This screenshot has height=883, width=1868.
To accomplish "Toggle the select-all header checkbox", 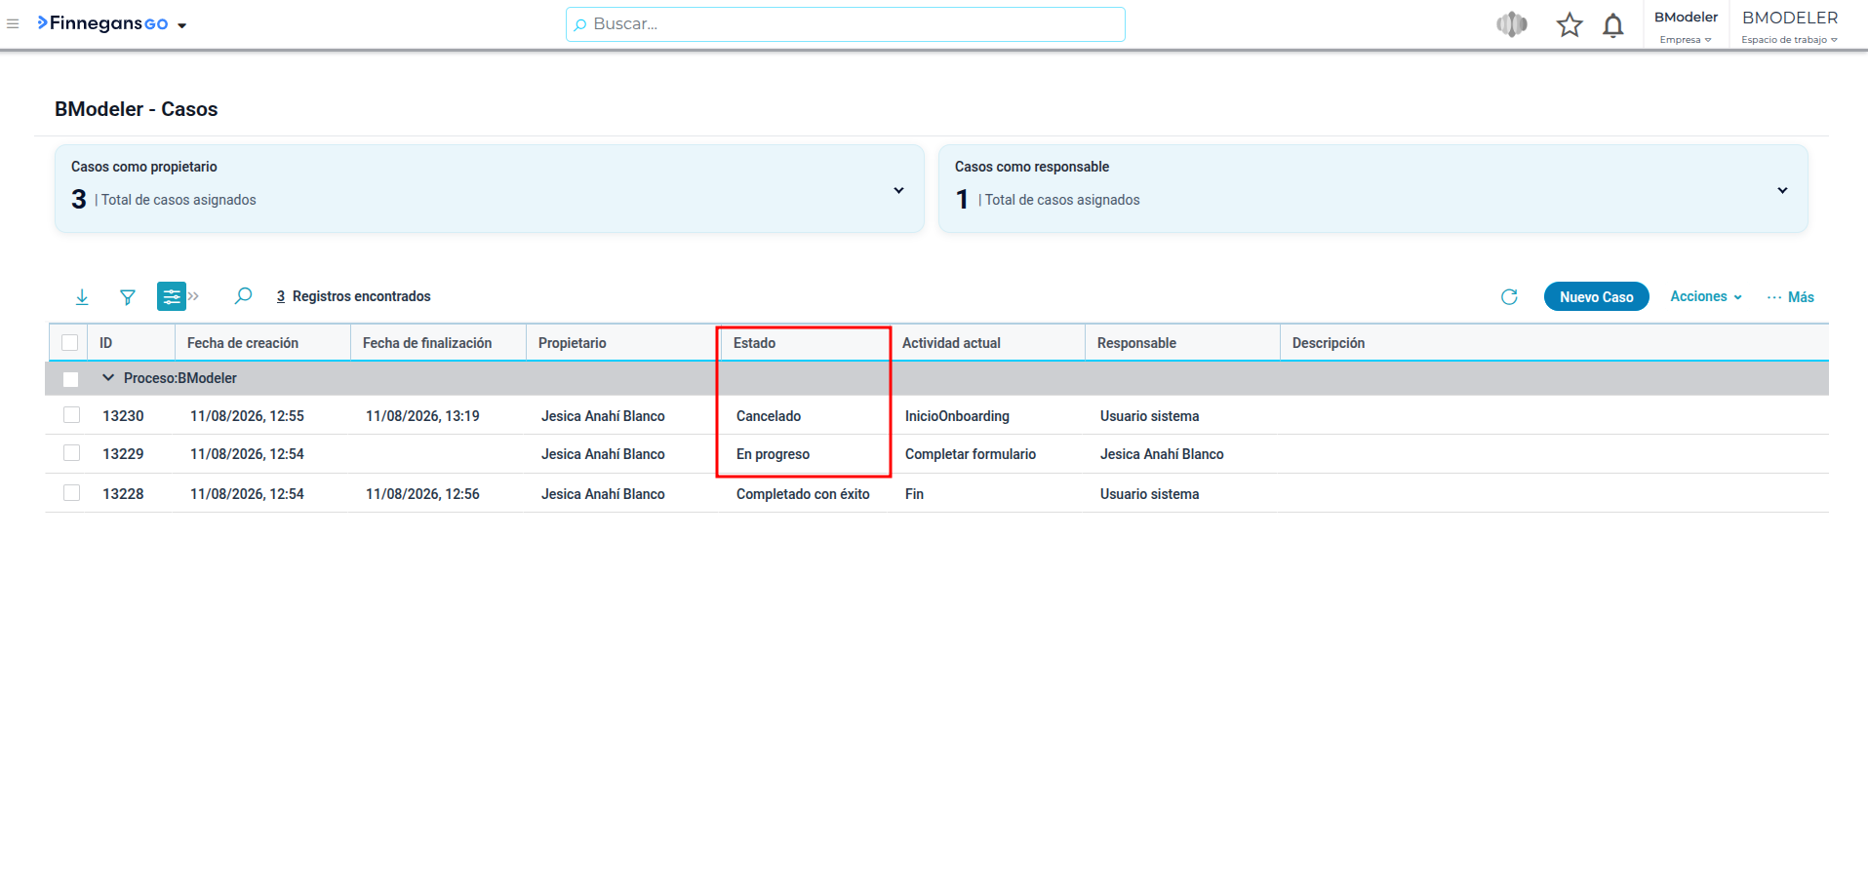I will (x=69, y=342).
